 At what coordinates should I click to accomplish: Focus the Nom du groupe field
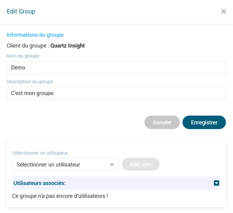[x=116, y=67]
